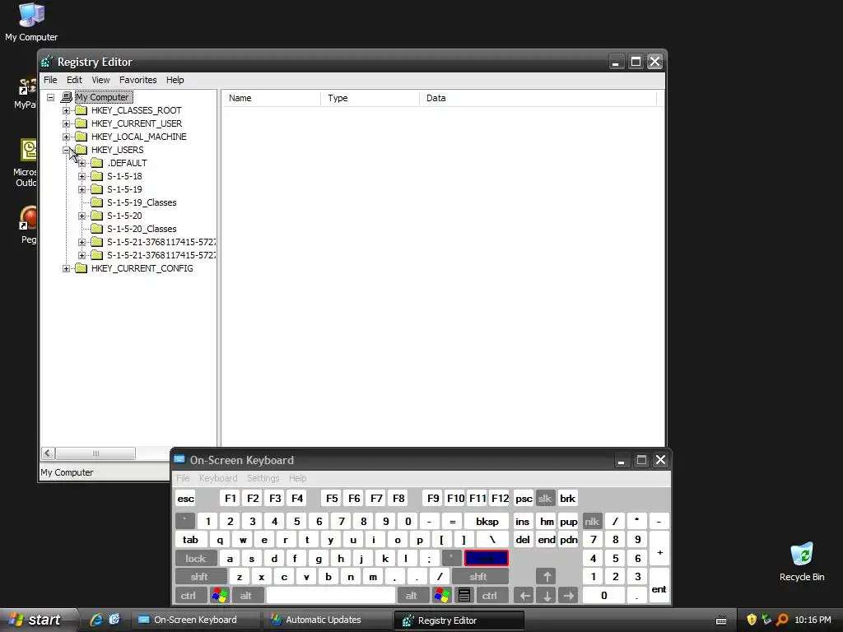The height and width of the screenshot is (632, 843).
Task: Toggle the right alt key on keyboard
Action: 412,596
